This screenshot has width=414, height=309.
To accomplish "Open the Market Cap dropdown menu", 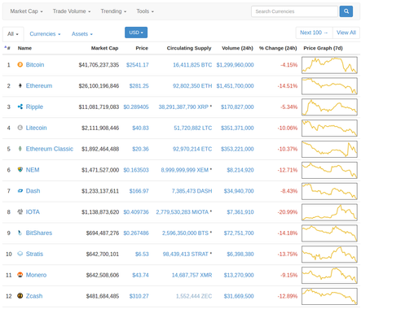I will pyautogui.click(x=26, y=11).
